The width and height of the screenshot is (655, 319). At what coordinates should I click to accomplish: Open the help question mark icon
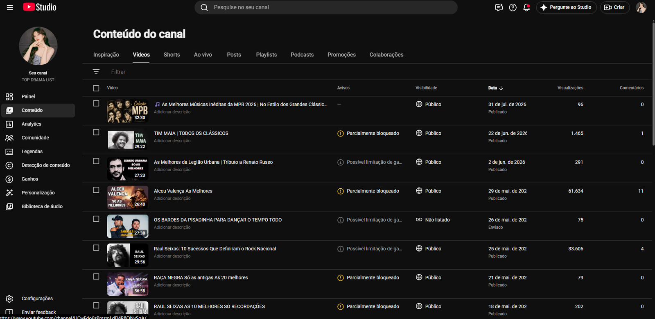tap(513, 7)
